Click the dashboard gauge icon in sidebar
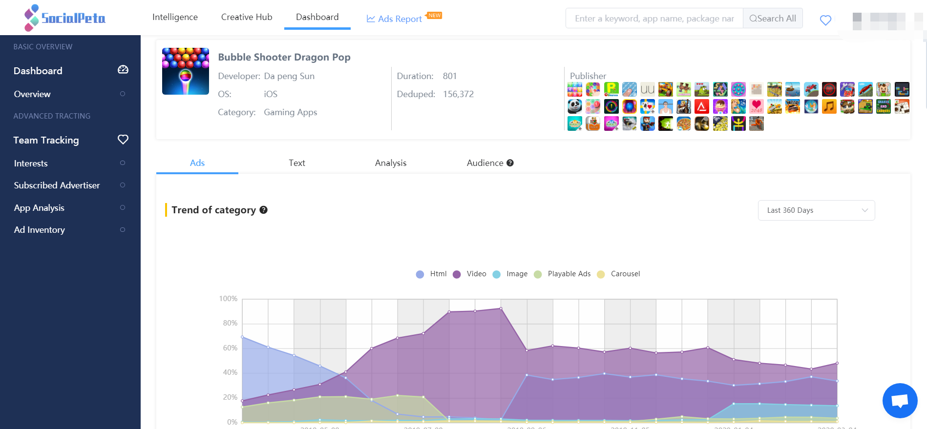Image resolution: width=927 pixels, height=429 pixels. (x=123, y=70)
